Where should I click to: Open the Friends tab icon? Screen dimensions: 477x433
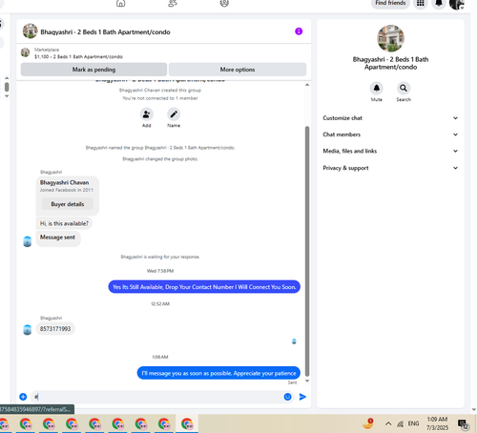point(173,3)
